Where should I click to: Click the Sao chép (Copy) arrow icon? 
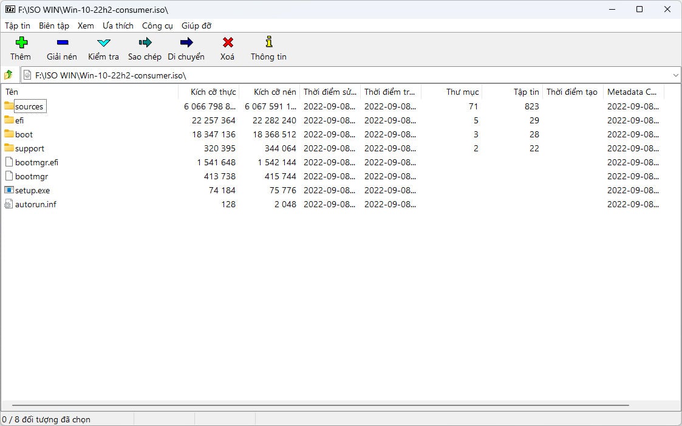[x=145, y=42]
